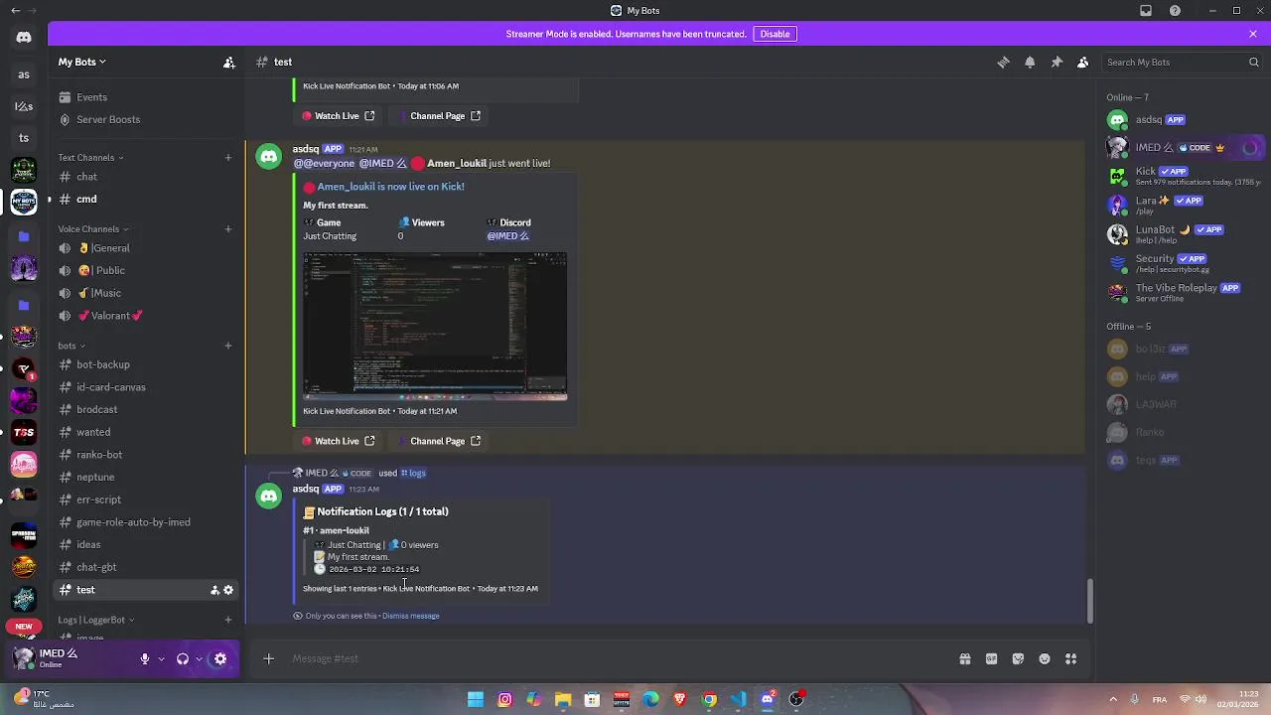Add a channel to Voice Channels
Screen dimensions: 1271x715
click(x=228, y=228)
